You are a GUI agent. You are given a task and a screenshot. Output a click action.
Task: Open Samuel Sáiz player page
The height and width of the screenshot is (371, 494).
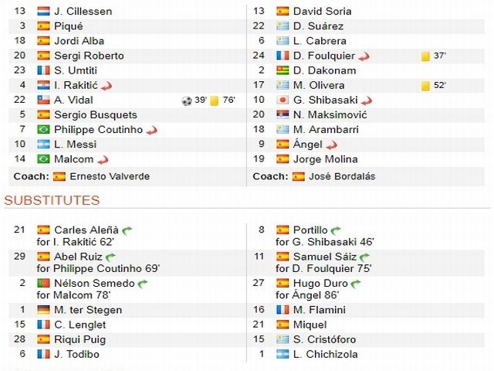pyautogui.click(x=325, y=257)
